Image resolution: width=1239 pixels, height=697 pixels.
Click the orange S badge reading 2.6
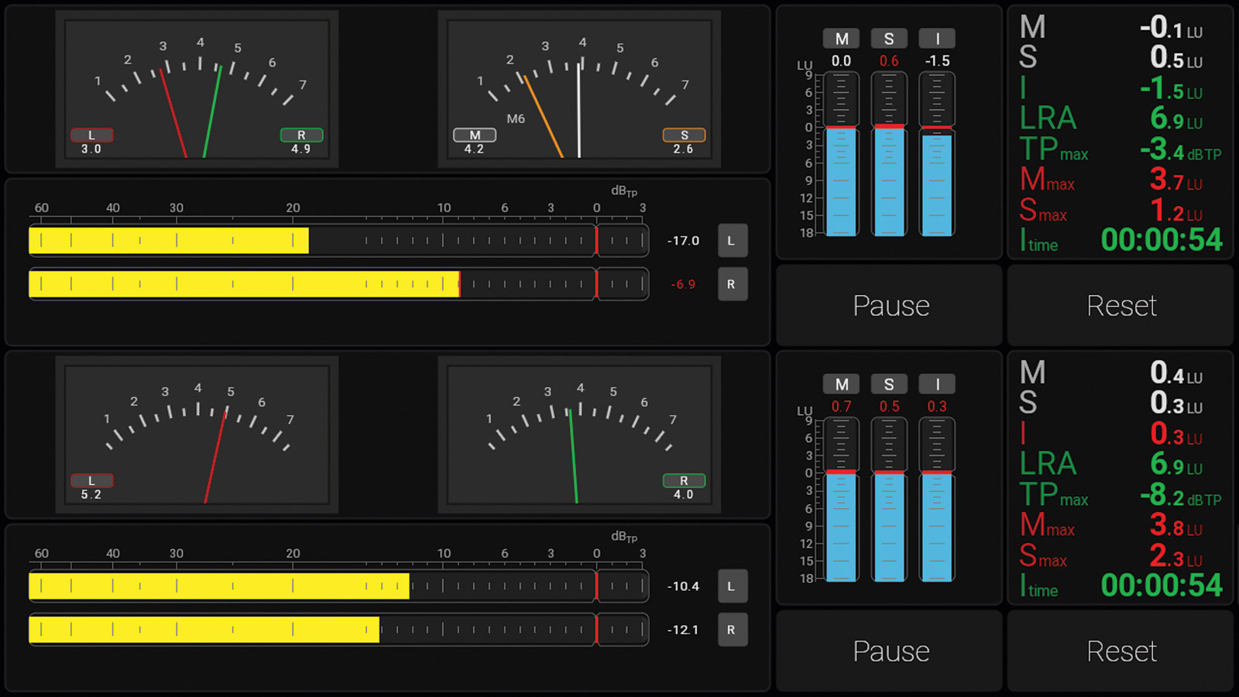click(x=684, y=136)
